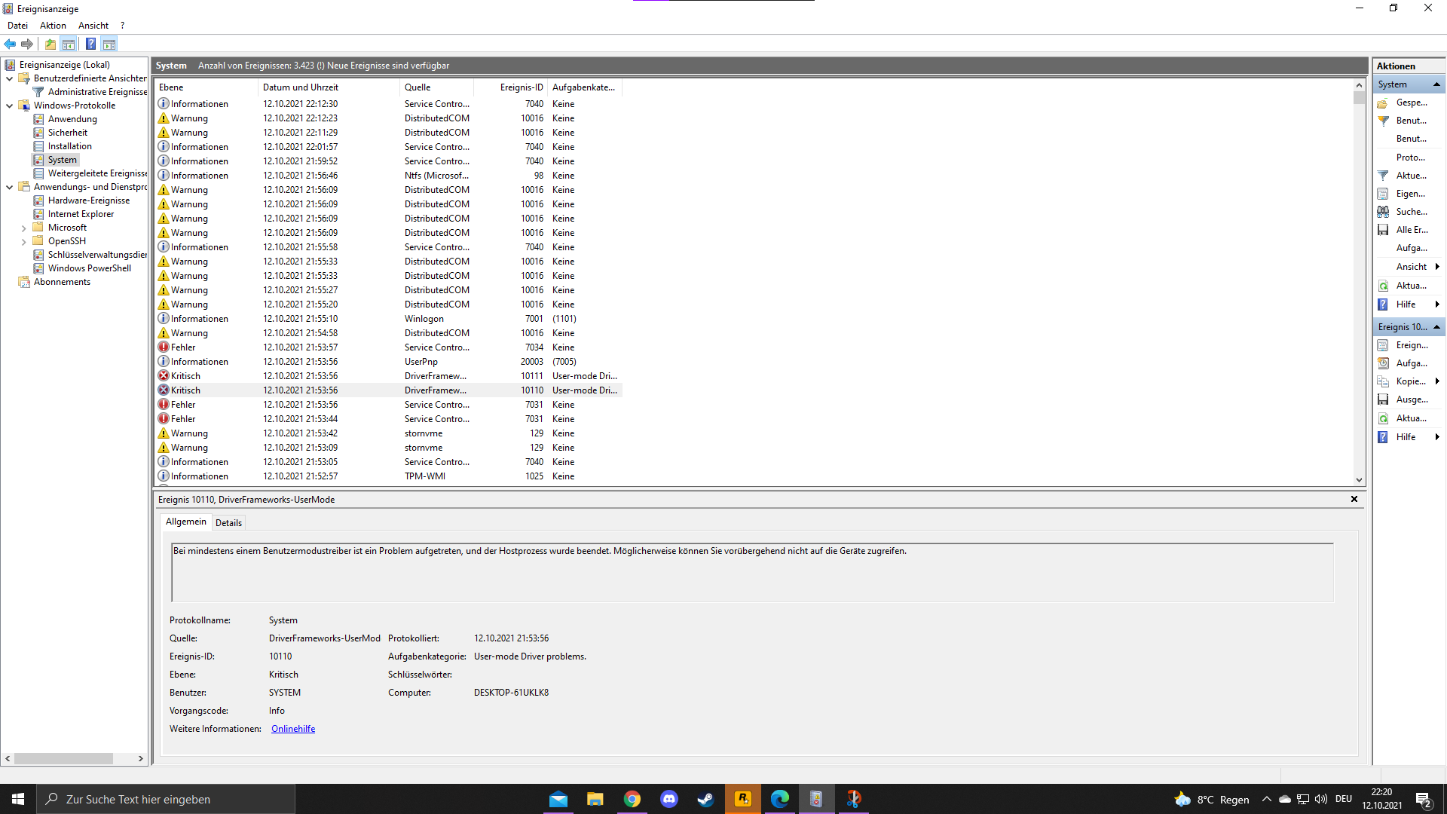The height and width of the screenshot is (814, 1447).
Task: Toggle the console tree show/hide toolbar button
Action: [69, 44]
